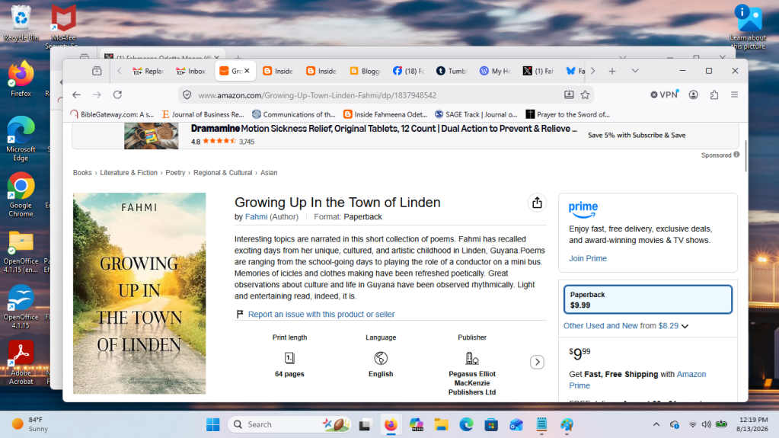The image size is (779, 438).
Task: Click the Windows taskbar Search box
Action: [290, 424]
